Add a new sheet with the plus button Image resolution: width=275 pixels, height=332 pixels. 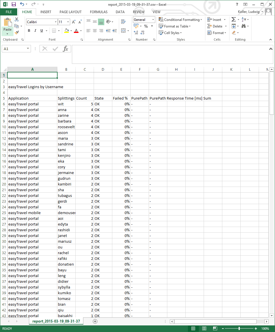[x=95, y=321]
